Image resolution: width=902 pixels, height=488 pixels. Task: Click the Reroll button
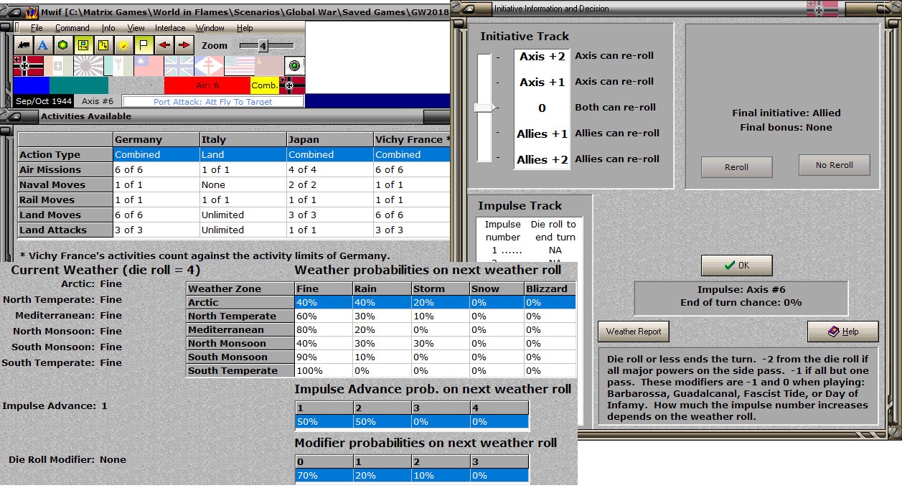tap(737, 166)
